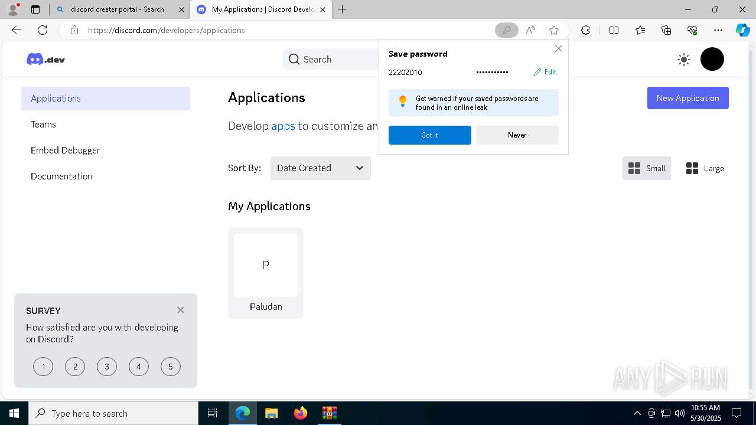The image size is (756, 425).
Task: Close the Save password popup
Action: coord(558,48)
